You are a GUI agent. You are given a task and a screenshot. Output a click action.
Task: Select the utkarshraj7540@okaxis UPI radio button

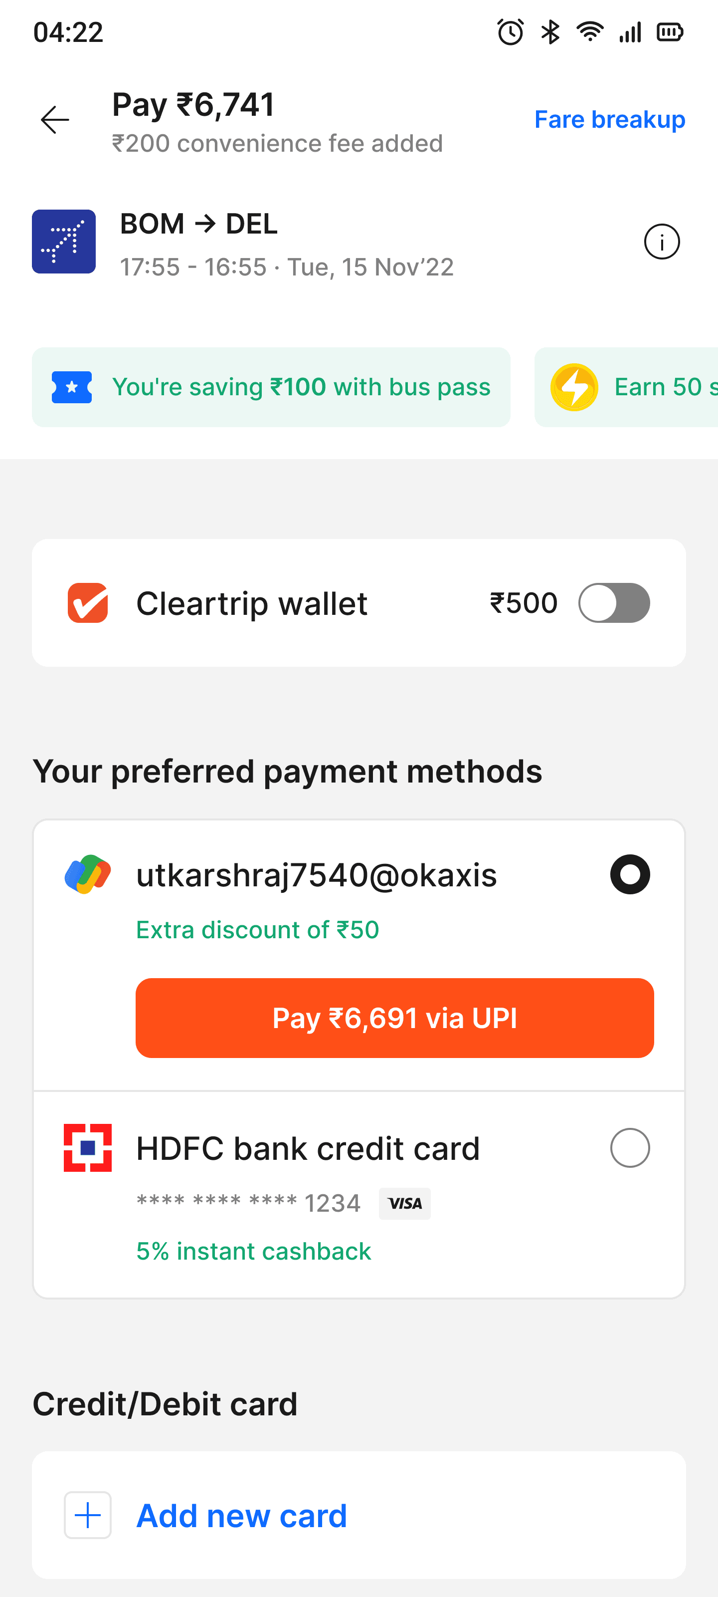(x=630, y=874)
